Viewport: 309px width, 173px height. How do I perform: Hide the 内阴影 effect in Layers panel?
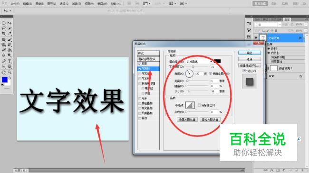[x=269, y=53]
